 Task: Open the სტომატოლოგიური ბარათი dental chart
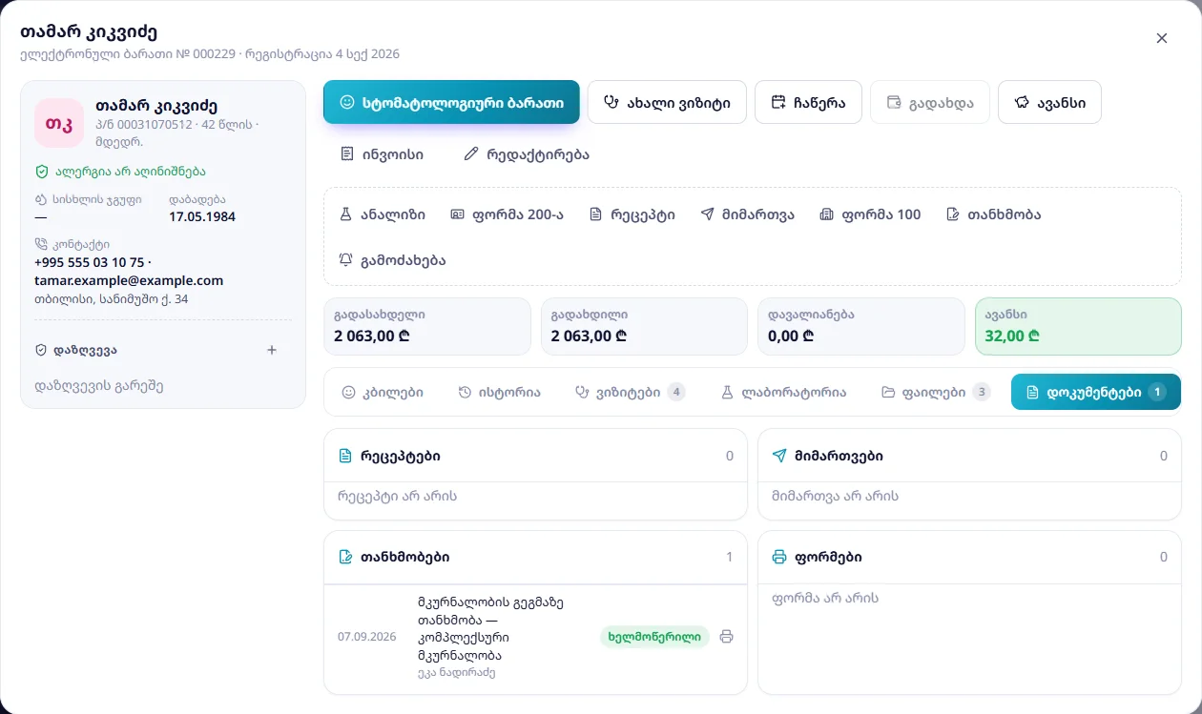pyautogui.click(x=451, y=102)
